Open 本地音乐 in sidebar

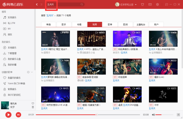pyautogui.click(x=10, y=47)
